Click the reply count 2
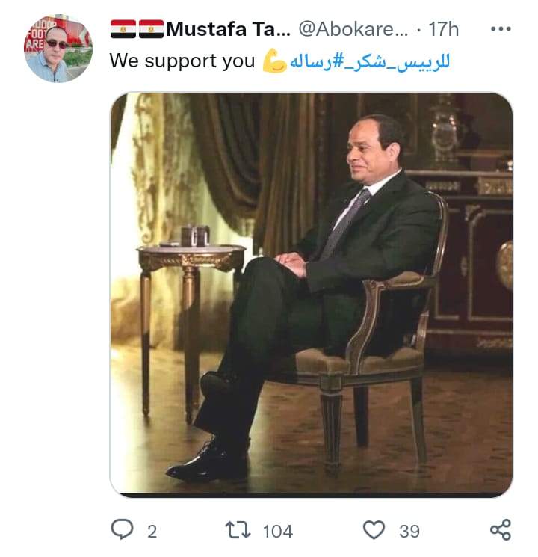Screen dimensions: 538x557 152,532
